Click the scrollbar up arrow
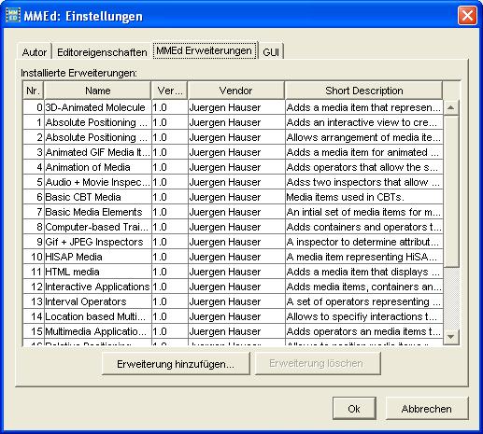Screen dimensions: 483x434 pos(451,108)
